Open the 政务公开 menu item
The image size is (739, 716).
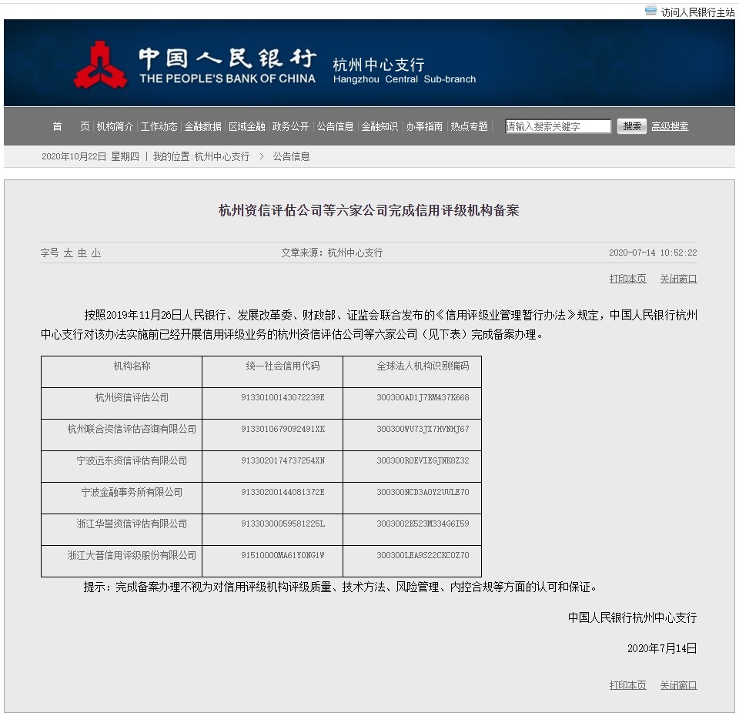pos(290,126)
